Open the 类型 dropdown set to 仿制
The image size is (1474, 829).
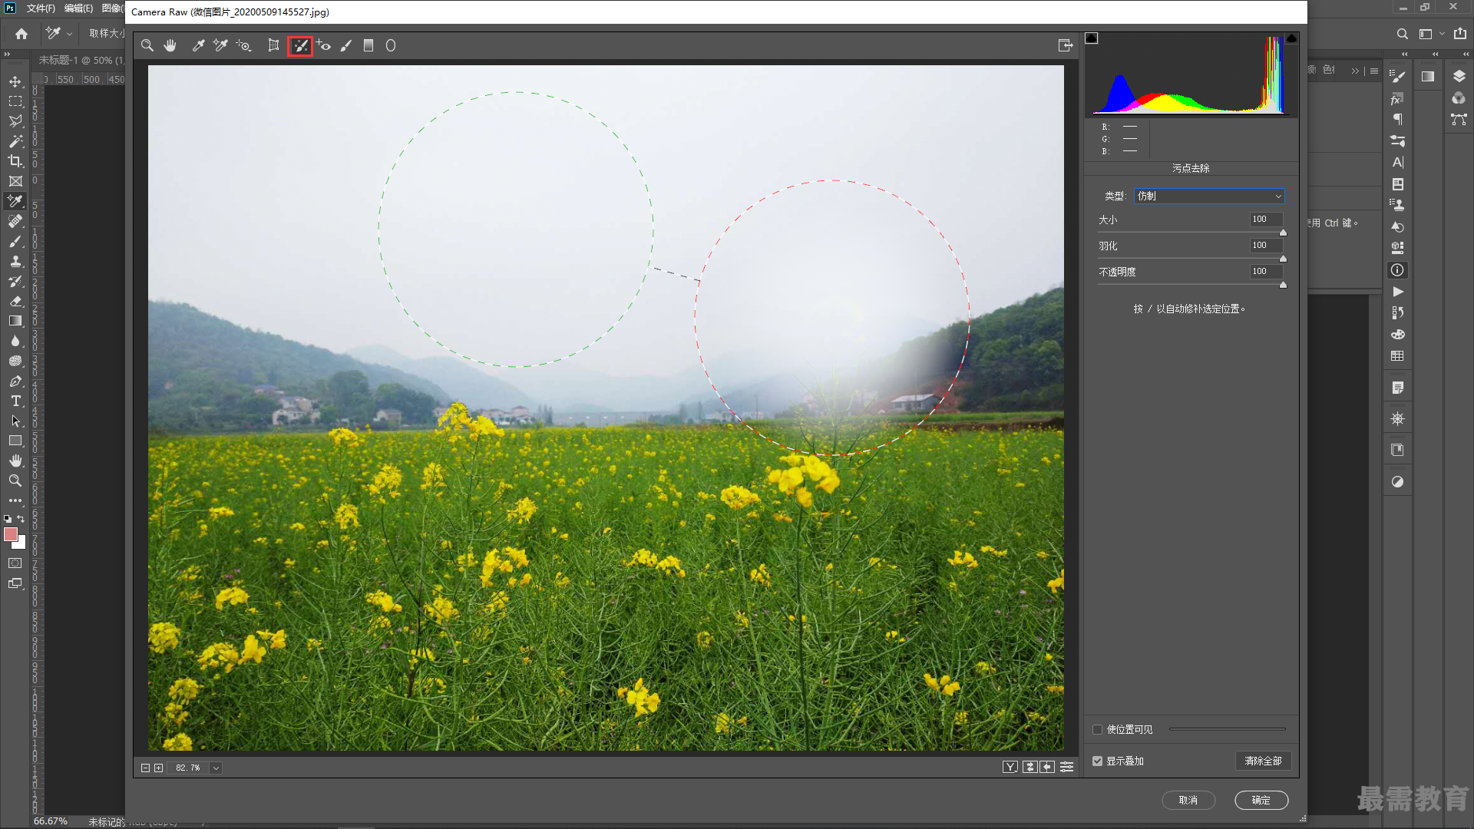[x=1209, y=197]
